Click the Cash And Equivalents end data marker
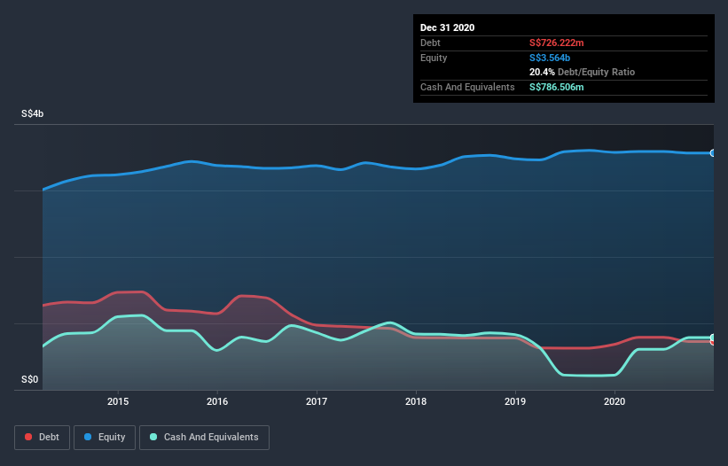This screenshot has width=728, height=466. [x=713, y=338]
